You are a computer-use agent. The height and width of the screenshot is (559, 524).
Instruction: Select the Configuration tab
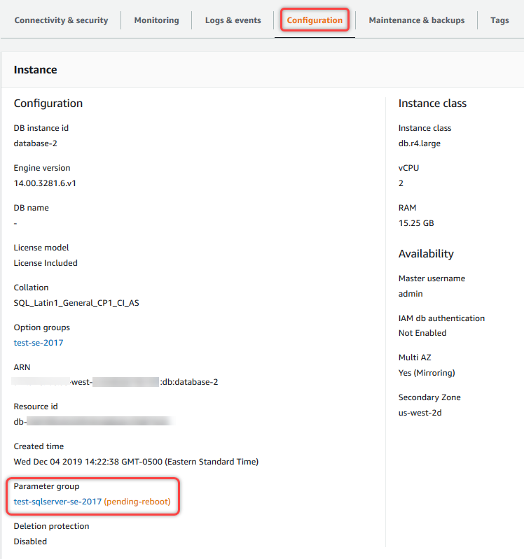[x=315, y=20]
